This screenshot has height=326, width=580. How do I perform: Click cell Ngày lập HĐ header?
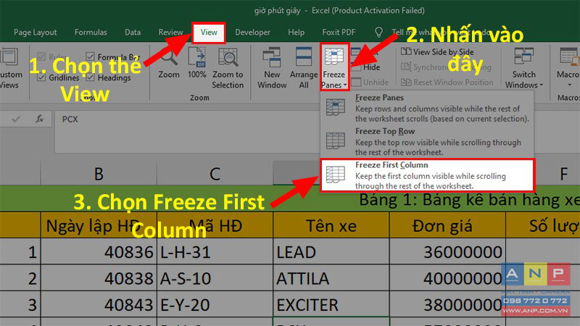point(99,225)
